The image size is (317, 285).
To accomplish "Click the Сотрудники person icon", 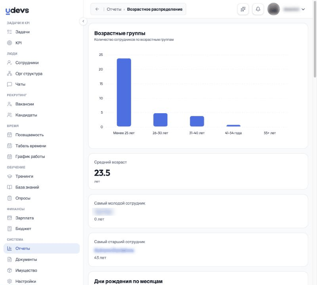I will (10, 63).
